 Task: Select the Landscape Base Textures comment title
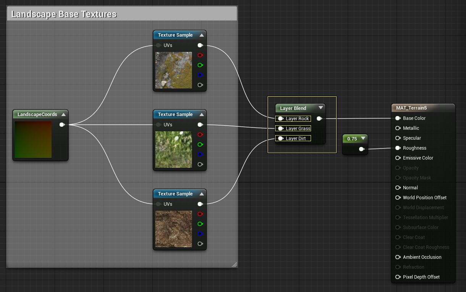[x=64, y=15]
